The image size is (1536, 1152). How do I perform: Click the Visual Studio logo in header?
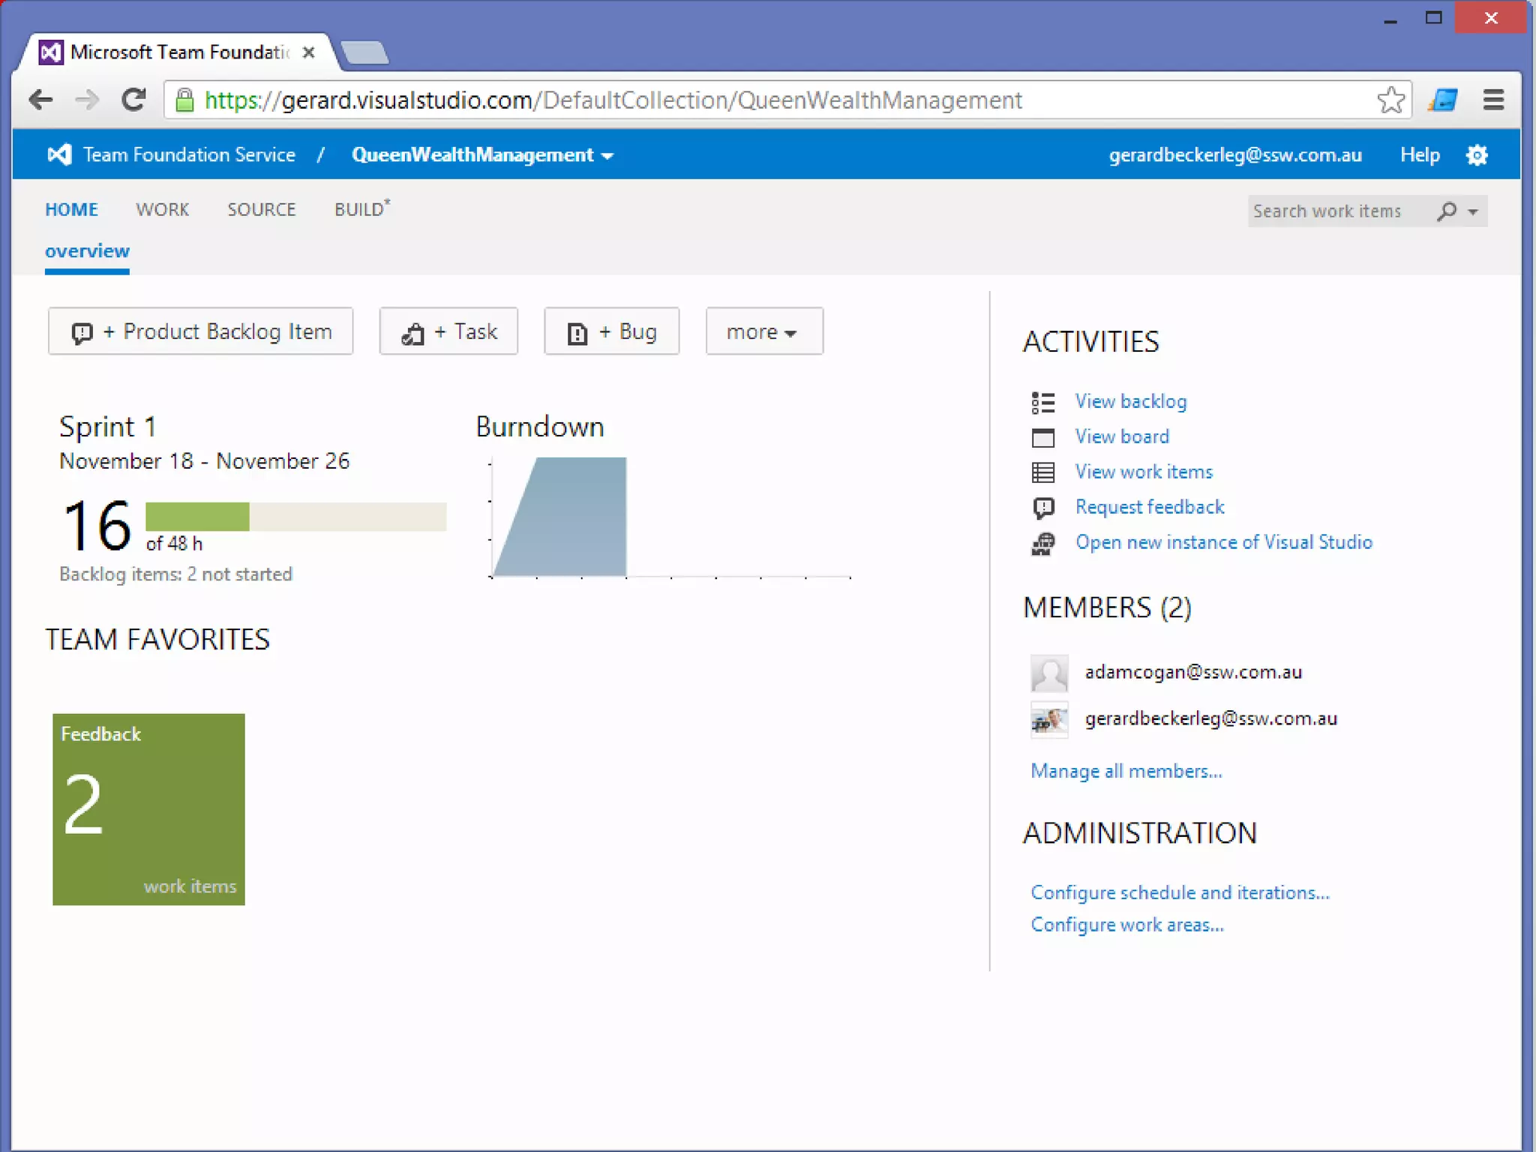tap(59, 154)
